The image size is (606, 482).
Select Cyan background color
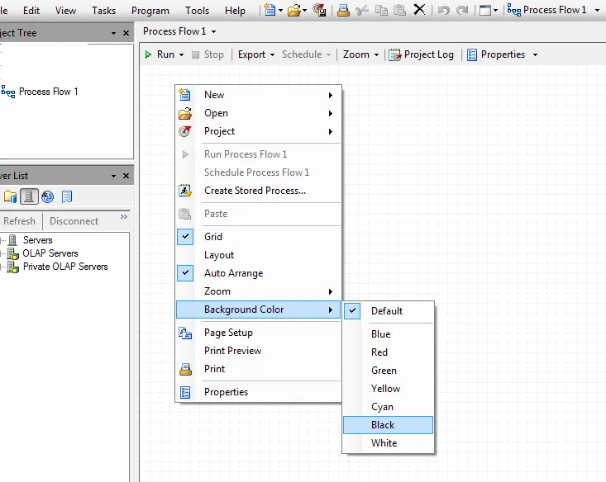pyautogui.click(x=388, y=407)
